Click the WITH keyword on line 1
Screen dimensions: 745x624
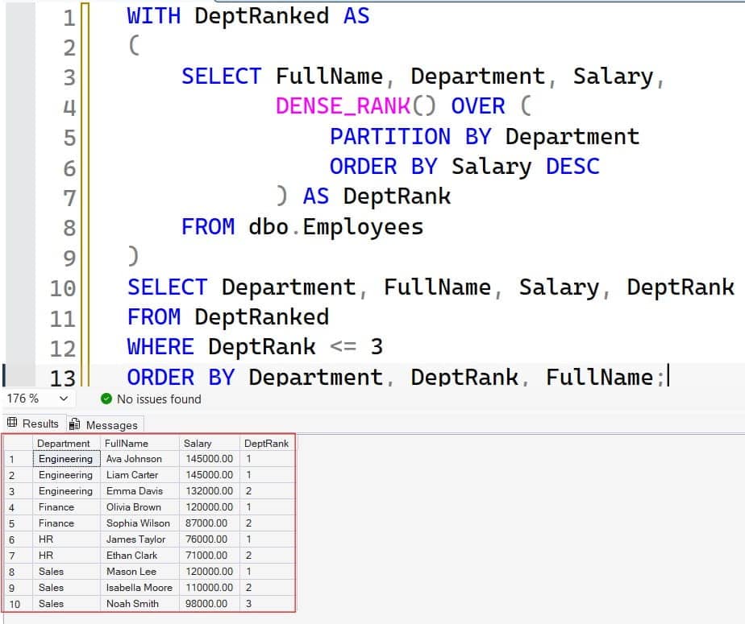click(153, 16)
